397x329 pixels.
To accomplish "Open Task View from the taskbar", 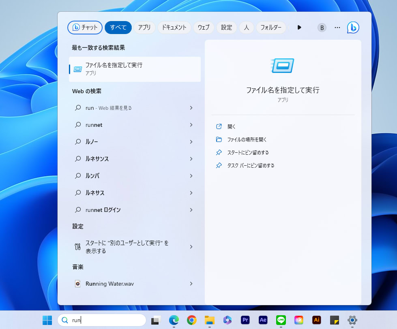I will pyautogui.click(x=156, y=320).
